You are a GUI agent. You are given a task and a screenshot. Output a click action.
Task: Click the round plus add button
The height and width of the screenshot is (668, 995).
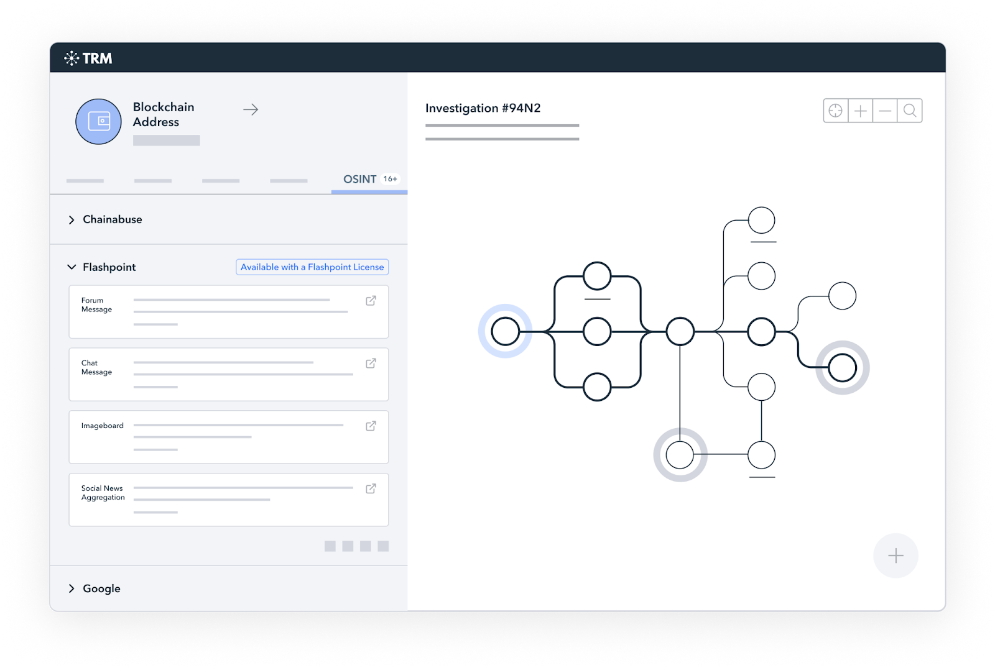pyautogui.click(x=895, y=556)
